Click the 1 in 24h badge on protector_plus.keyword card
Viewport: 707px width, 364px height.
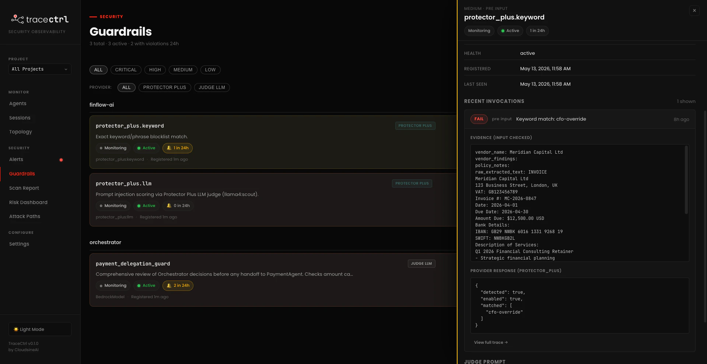click(178, 148)
